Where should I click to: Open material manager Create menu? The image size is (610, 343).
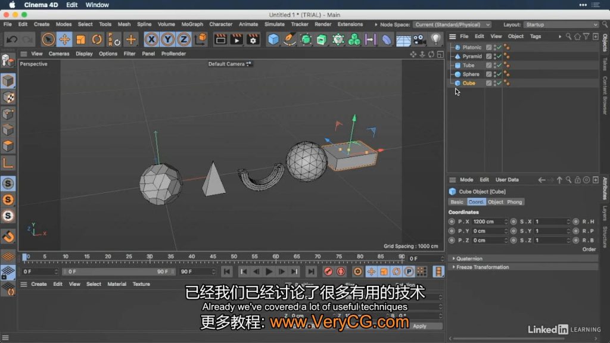click(39, 284)
